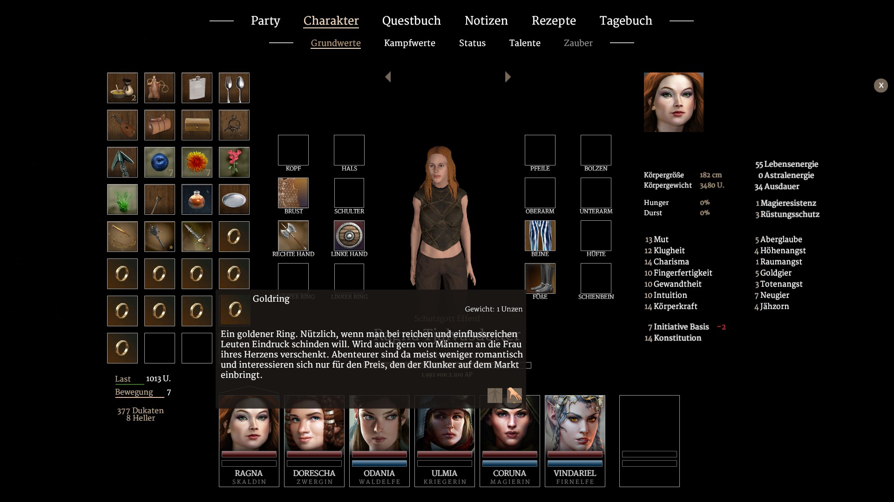The image size is (894, 502).
Task: Click the empty SCHULTER equipment slot
Action: coord(349,193)
